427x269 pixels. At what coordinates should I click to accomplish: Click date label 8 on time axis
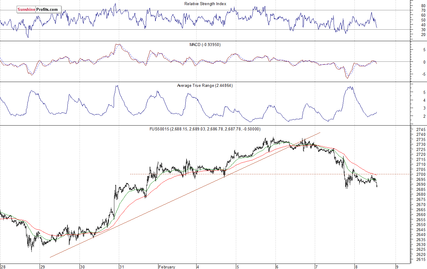coord(357,267)
